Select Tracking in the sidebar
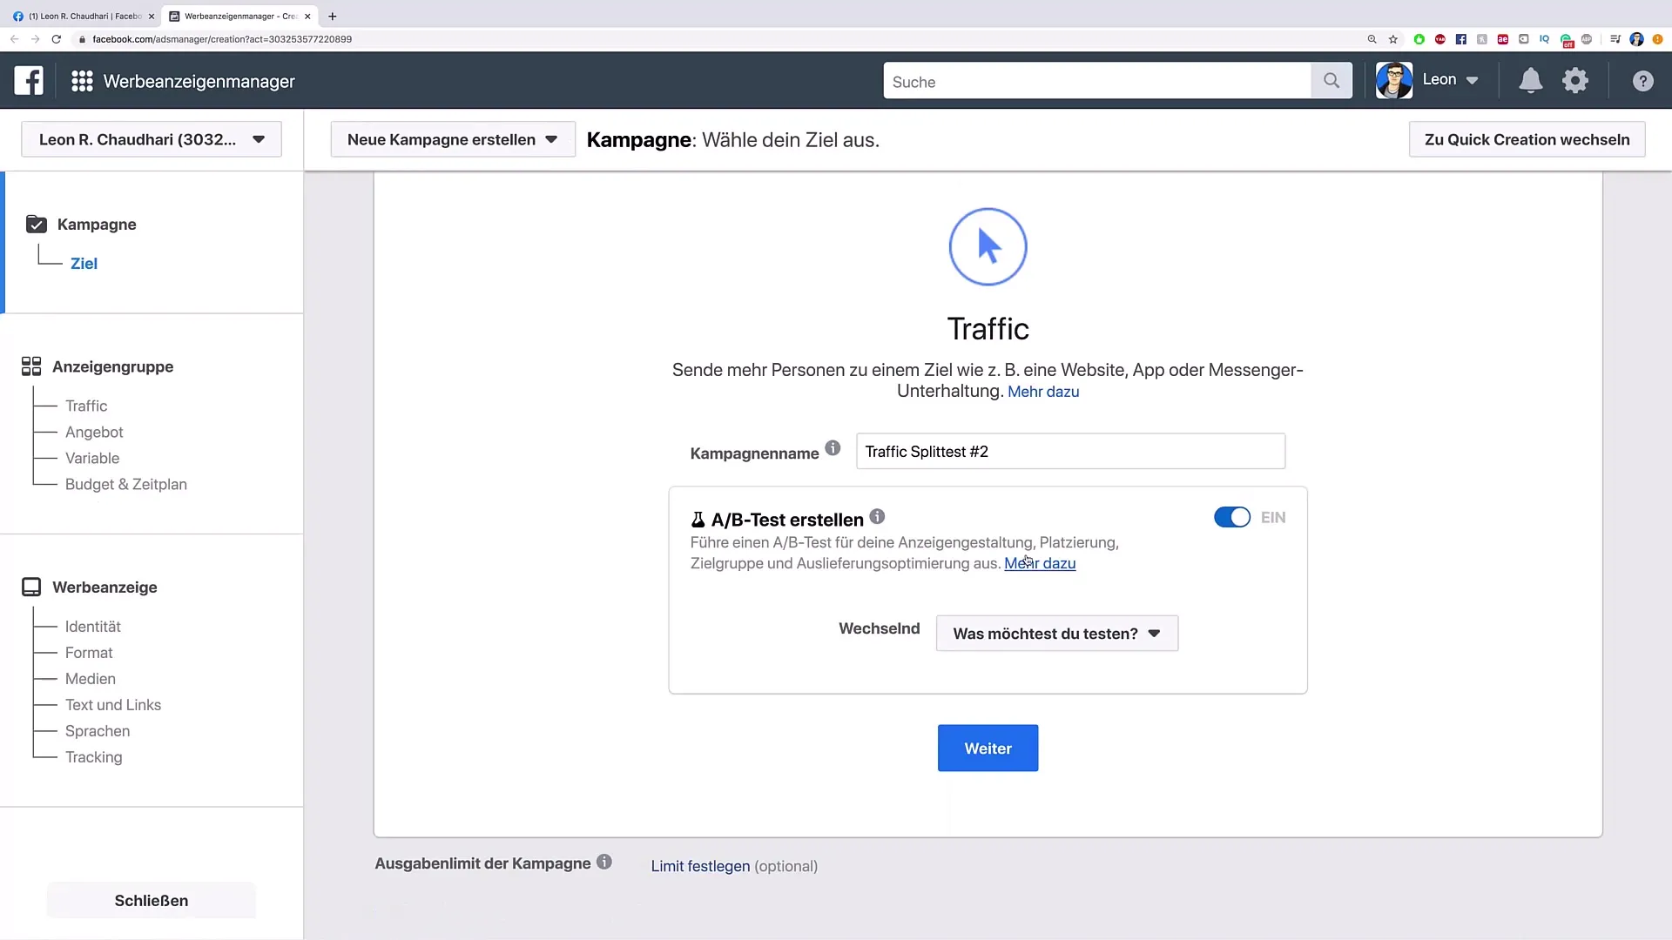 [94, 757]
